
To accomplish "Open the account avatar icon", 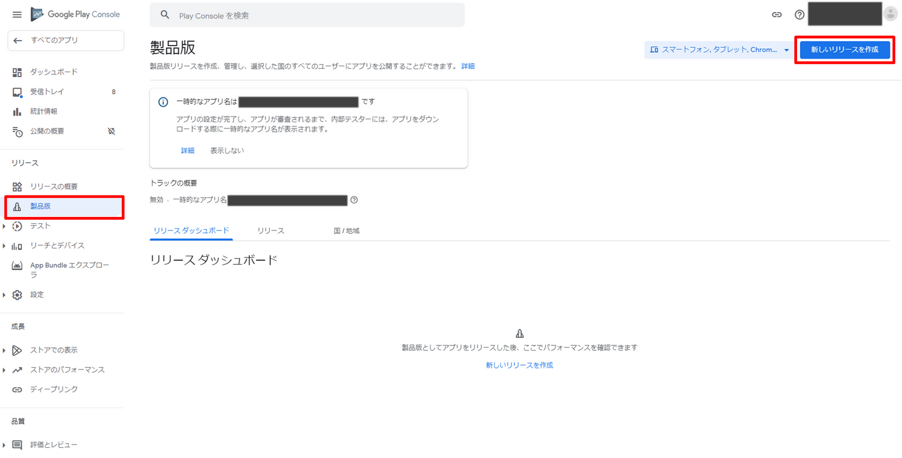I will pyautogui.click(x=890, y=14).
